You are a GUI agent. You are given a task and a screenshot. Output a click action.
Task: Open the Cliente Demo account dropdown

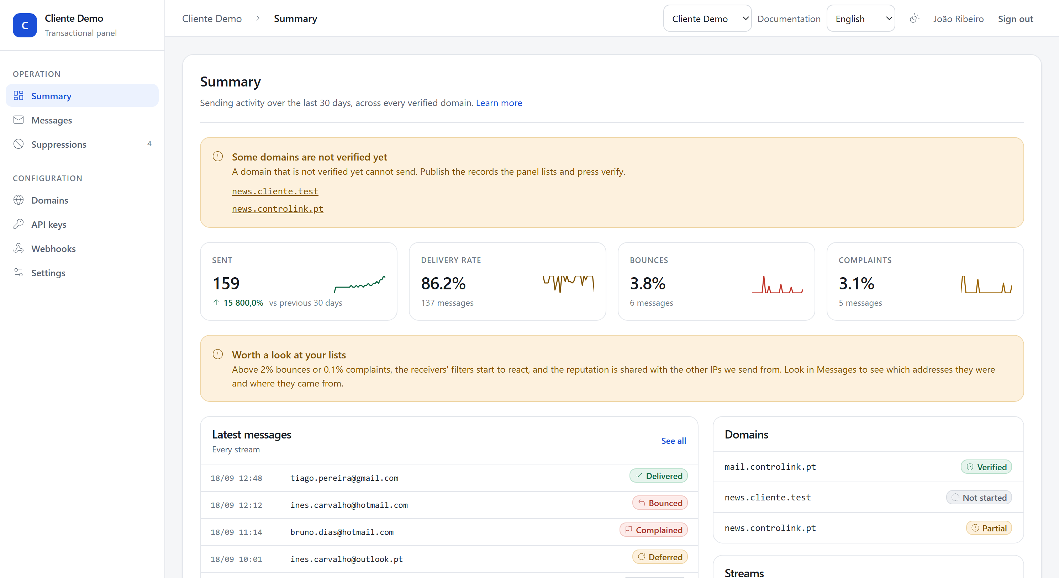click(x=707, y=19)
